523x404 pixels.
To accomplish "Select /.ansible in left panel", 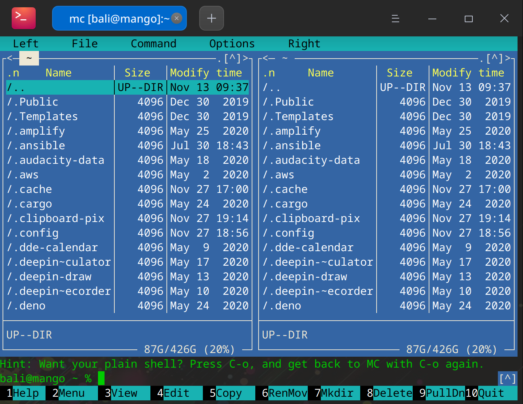I will (127, 146).
